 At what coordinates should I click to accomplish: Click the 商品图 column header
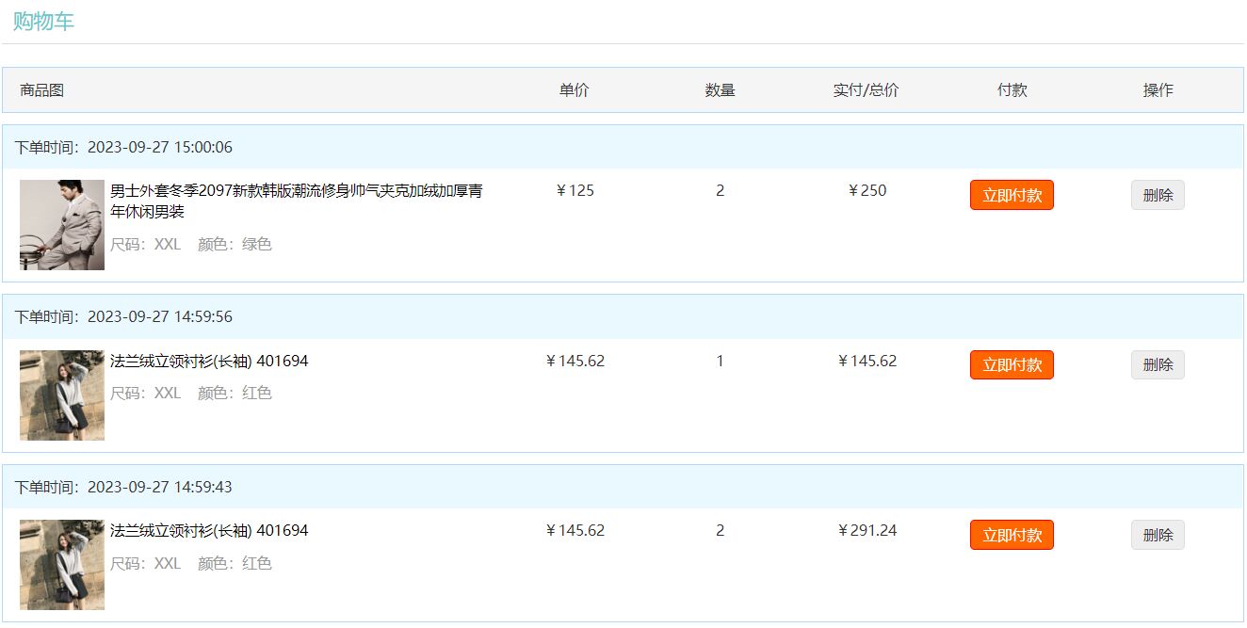[x=42, y=90]
